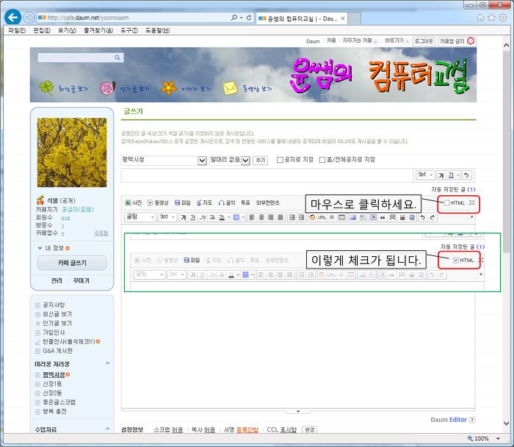The width and height of the screenshot is (514, 447).
Task: Check the 공지로 지정 box
Action: pyautogui.click(x=280, y=160)
